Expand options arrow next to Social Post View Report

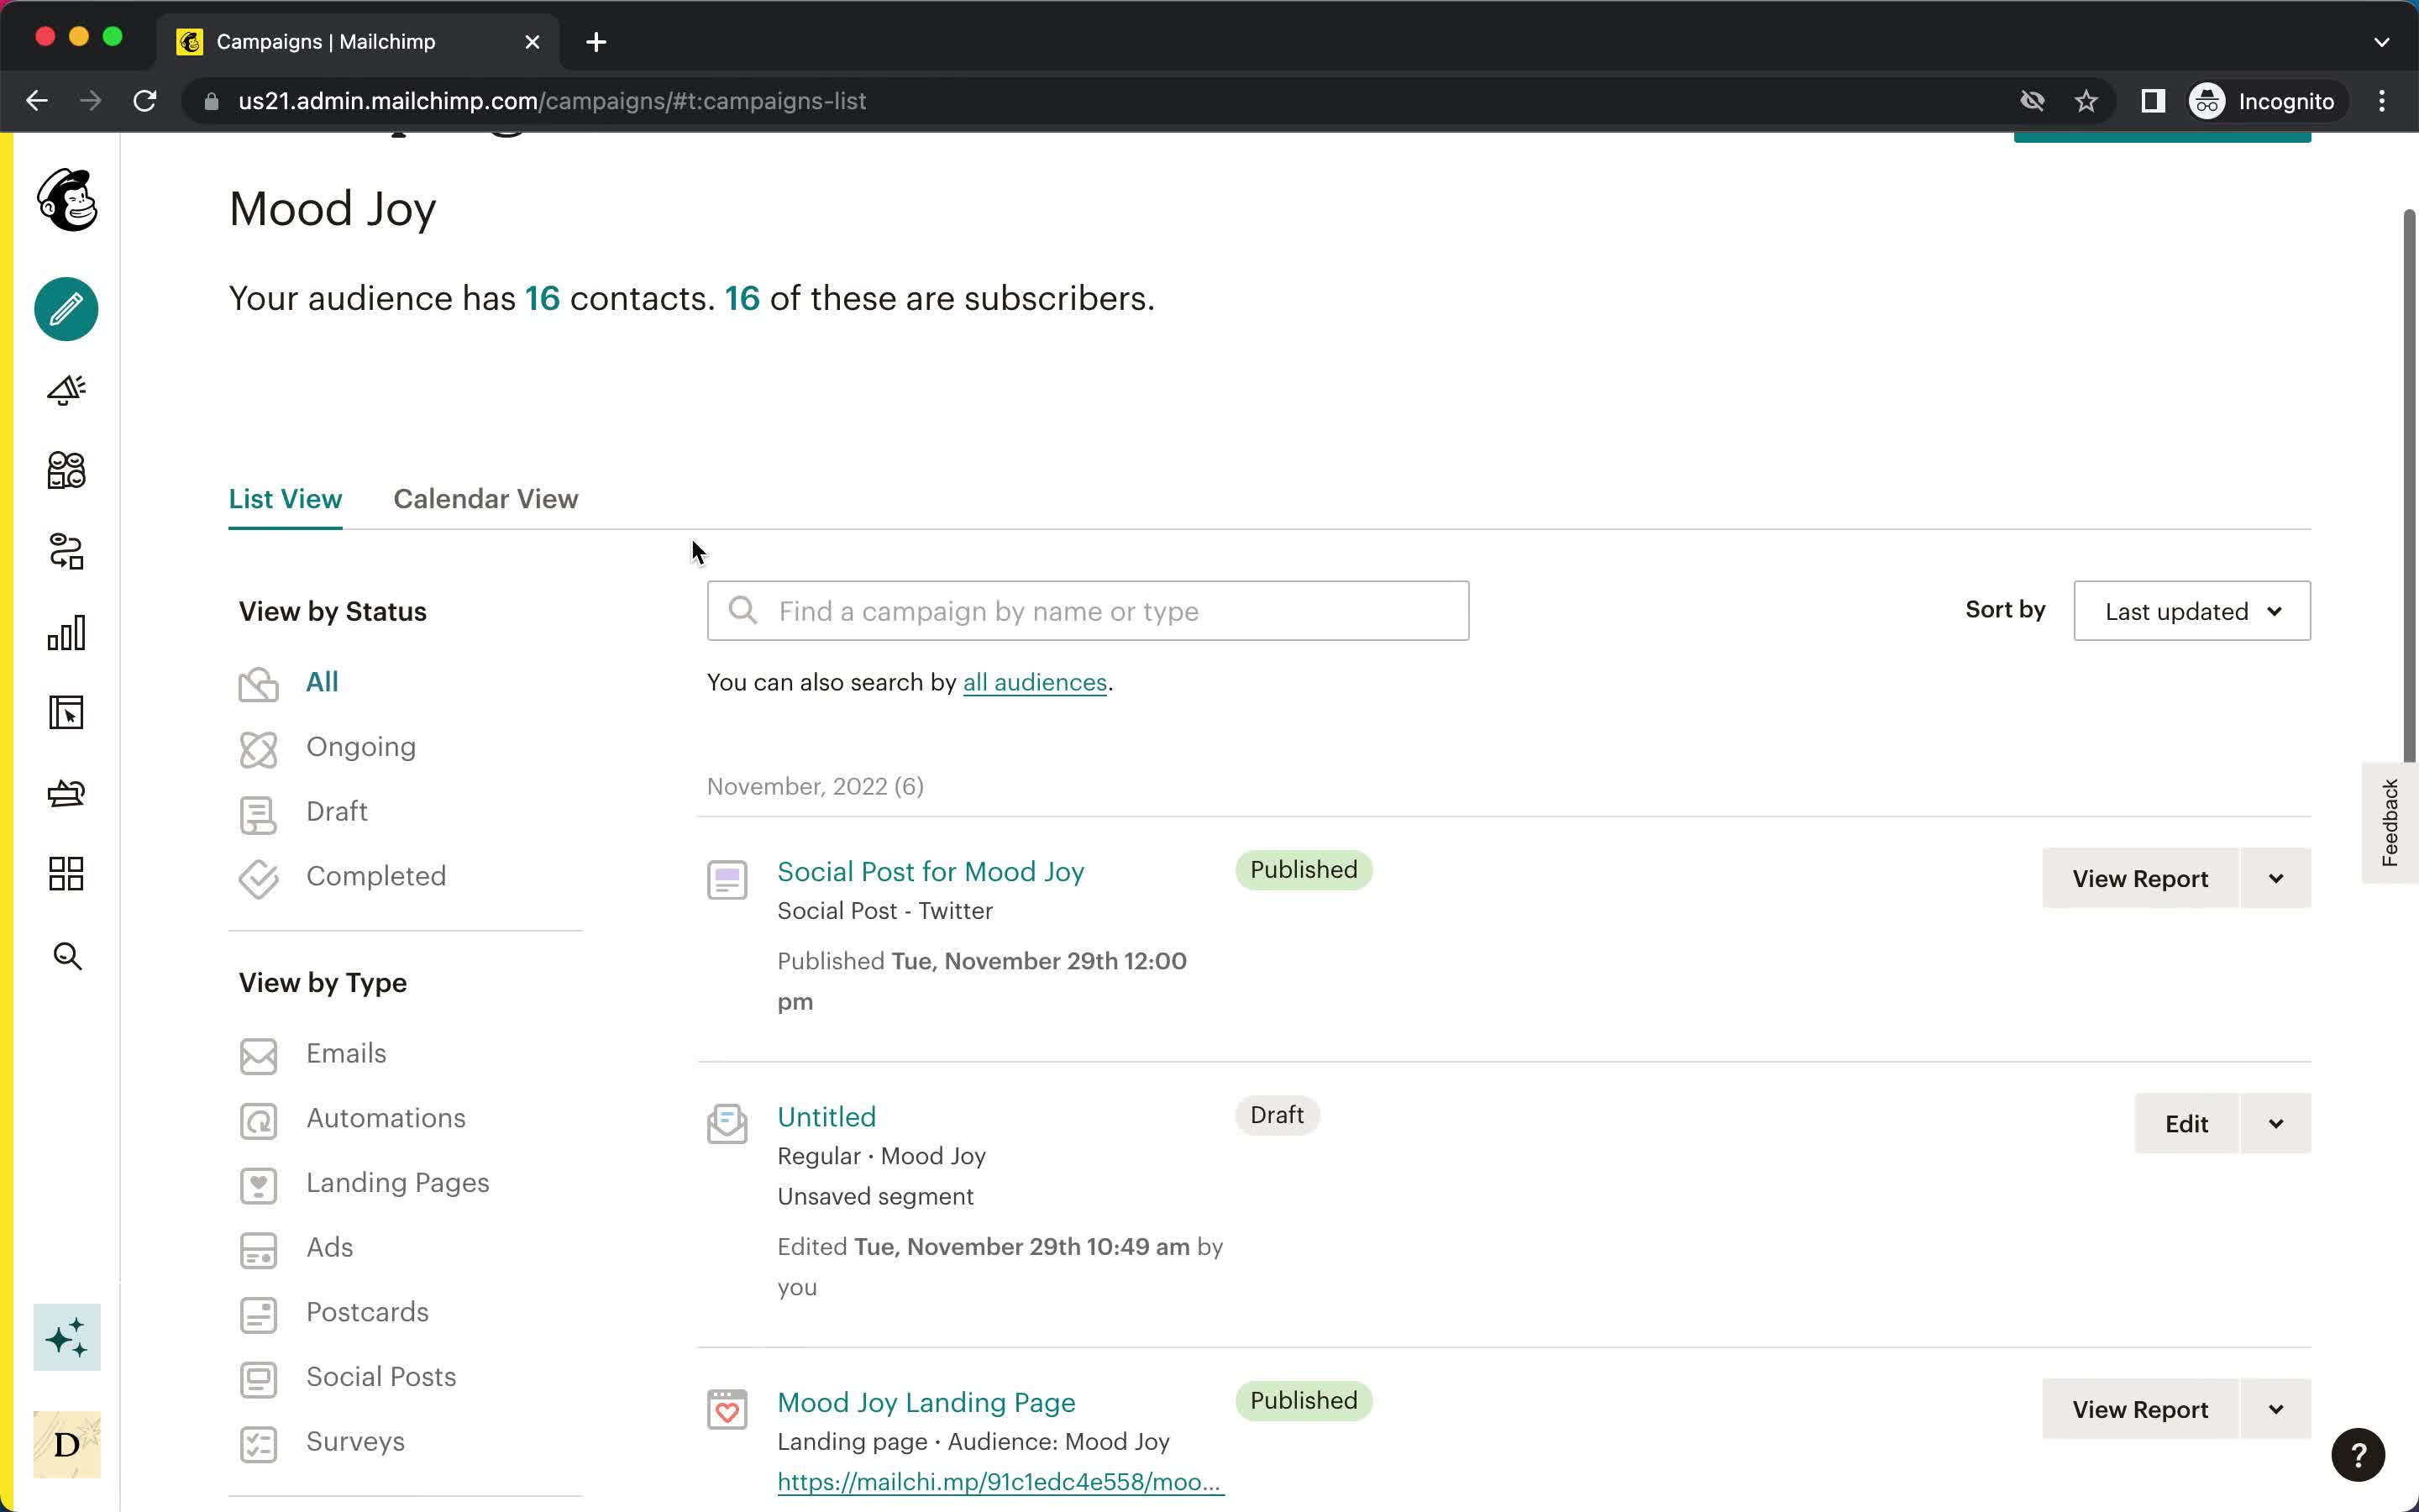[x=2276, y=878]
